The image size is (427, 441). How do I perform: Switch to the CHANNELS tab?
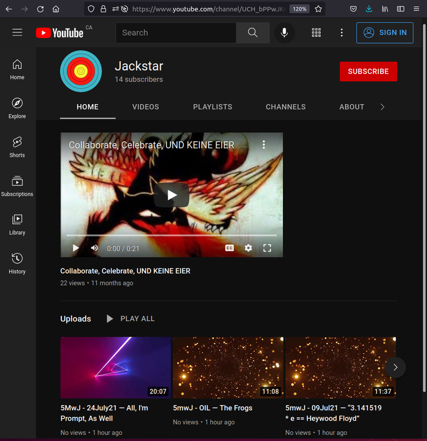286,107
